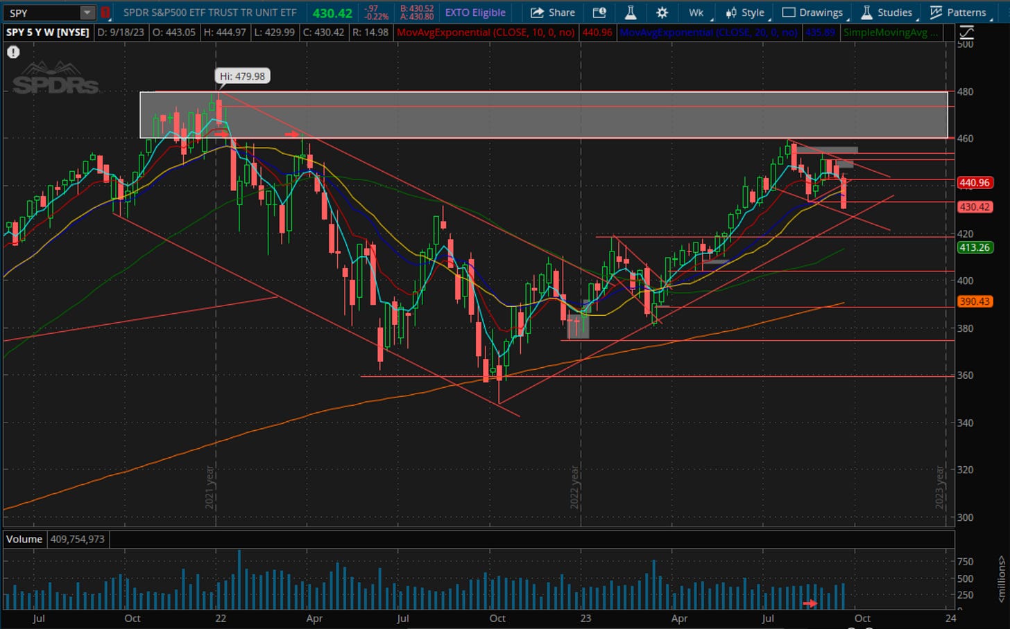This screenshot has width=1010, height=629.
Task: Click the Share button
Action: click(x=553, y=12)
